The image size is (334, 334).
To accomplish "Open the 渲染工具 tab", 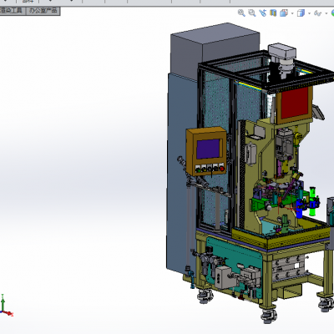I will coord(12,11).
